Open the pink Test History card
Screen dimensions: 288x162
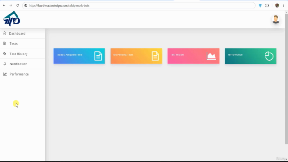pos(193,56)
